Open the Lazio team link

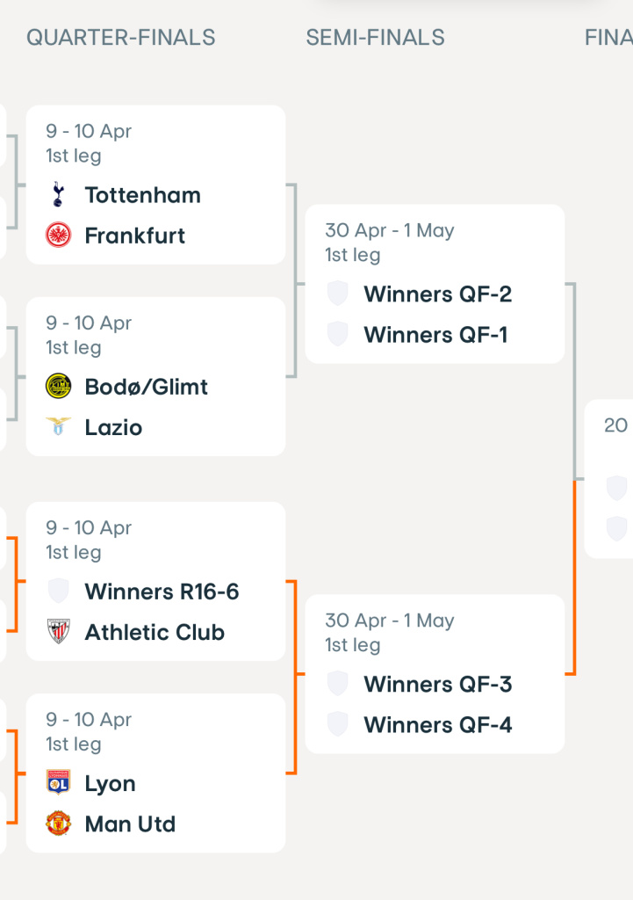coord(113,427)
